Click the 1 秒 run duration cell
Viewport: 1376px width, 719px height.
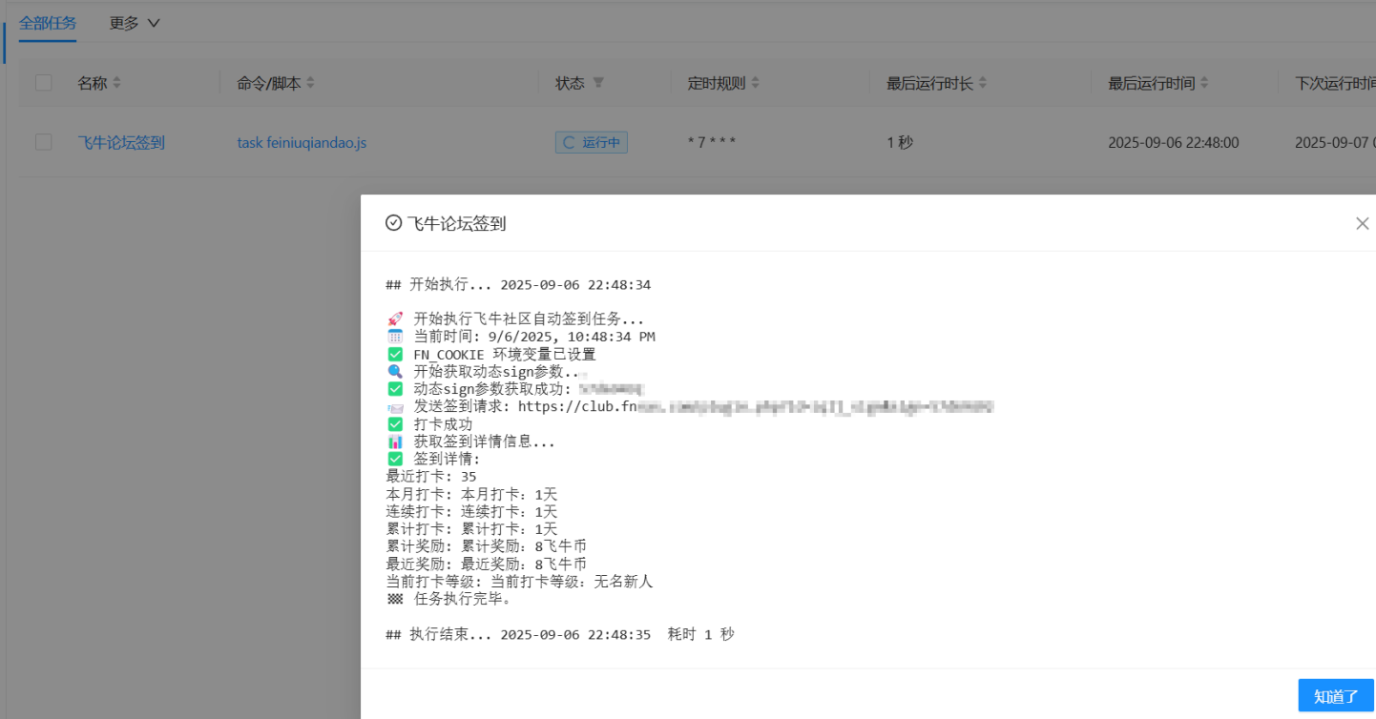point(900,142)
